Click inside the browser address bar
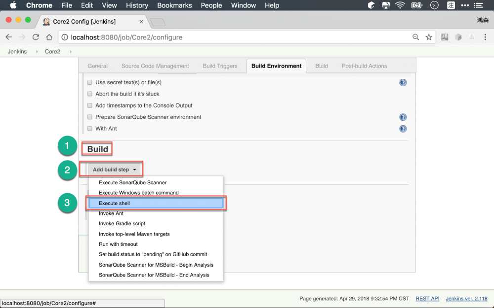 point(198,37)
